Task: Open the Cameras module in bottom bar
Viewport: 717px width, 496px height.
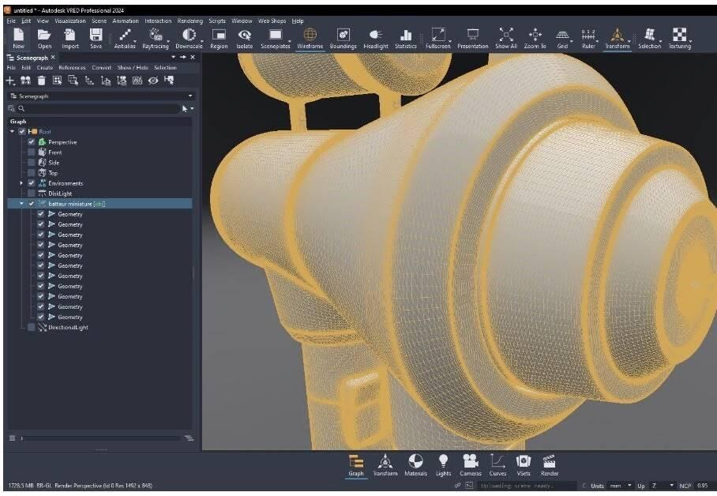Action: [x=470, y=464]
